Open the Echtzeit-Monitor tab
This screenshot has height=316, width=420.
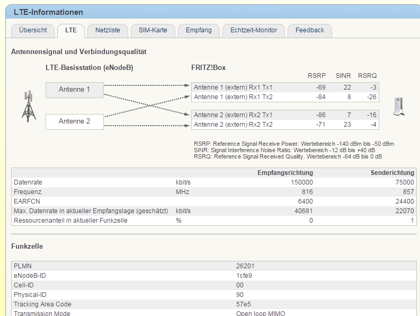coord(254,30)
